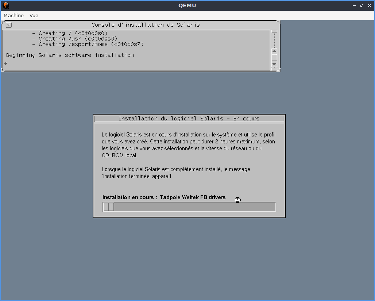
Task: Click the 'Creating /usr (c0t0d0s6)' line
Action: (75, 39)
